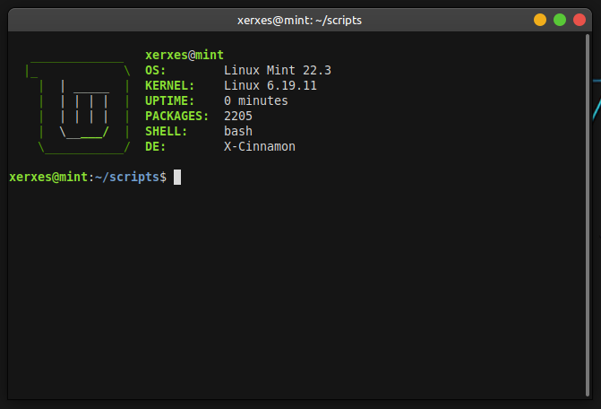Click the 'OS:' label
This screenshot has width=601, height=409.
tap(156, 71)
